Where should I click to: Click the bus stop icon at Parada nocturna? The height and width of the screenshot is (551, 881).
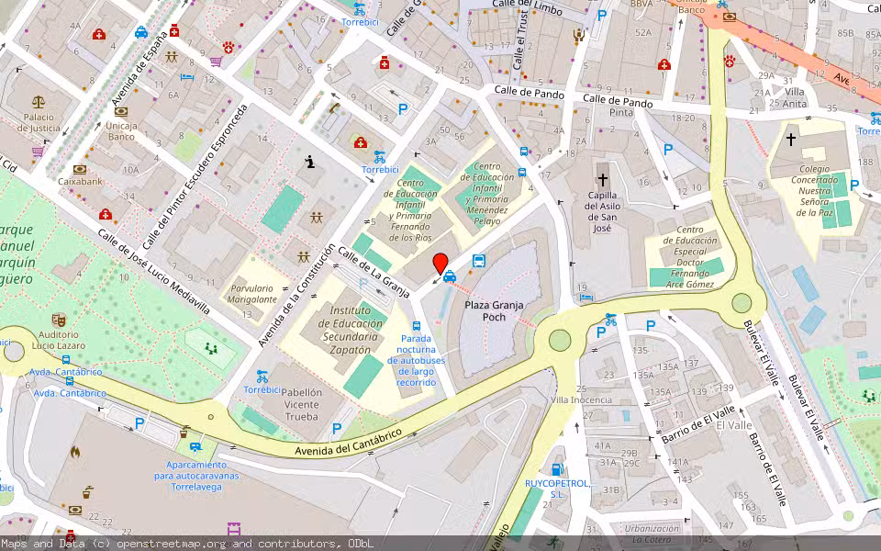pyautogui.click(x=418, y=327)
